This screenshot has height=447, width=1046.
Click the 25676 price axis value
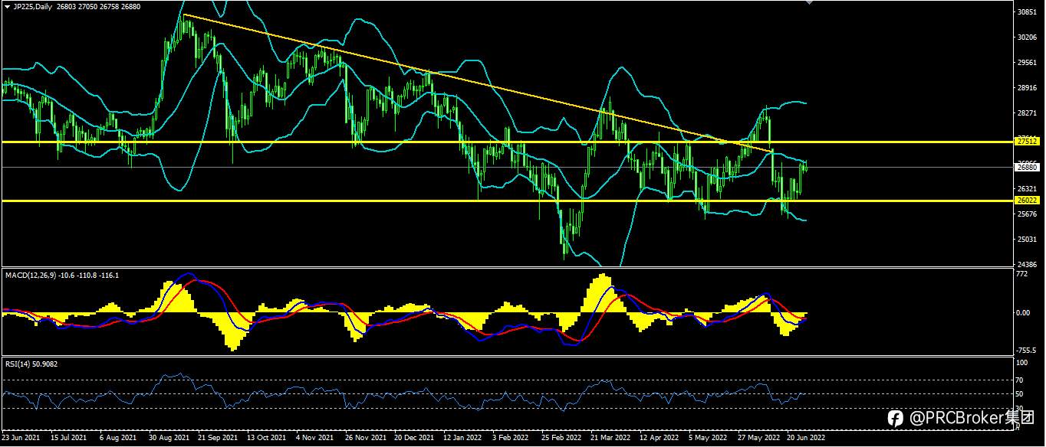(x=1027, y=214)
